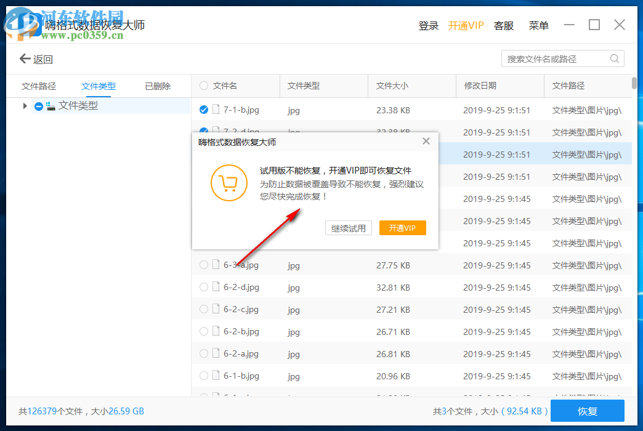Viewport: 643px width, 431px height.
Task: Switch to the 已删除 tab
Action: (x=157, y=86)
